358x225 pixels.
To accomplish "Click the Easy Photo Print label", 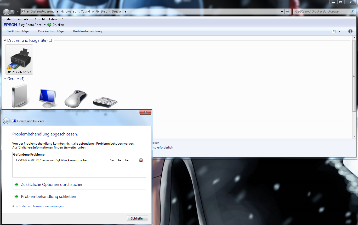I will 30,25.
